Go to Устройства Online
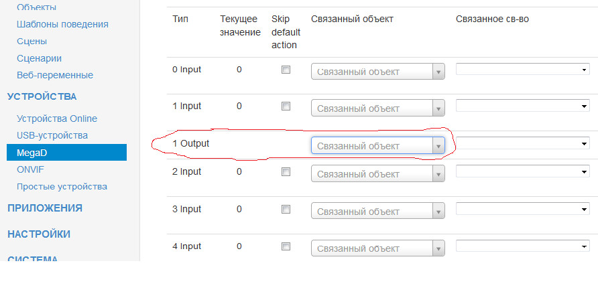Screen dimensions: 598x308 pos(57,119)
